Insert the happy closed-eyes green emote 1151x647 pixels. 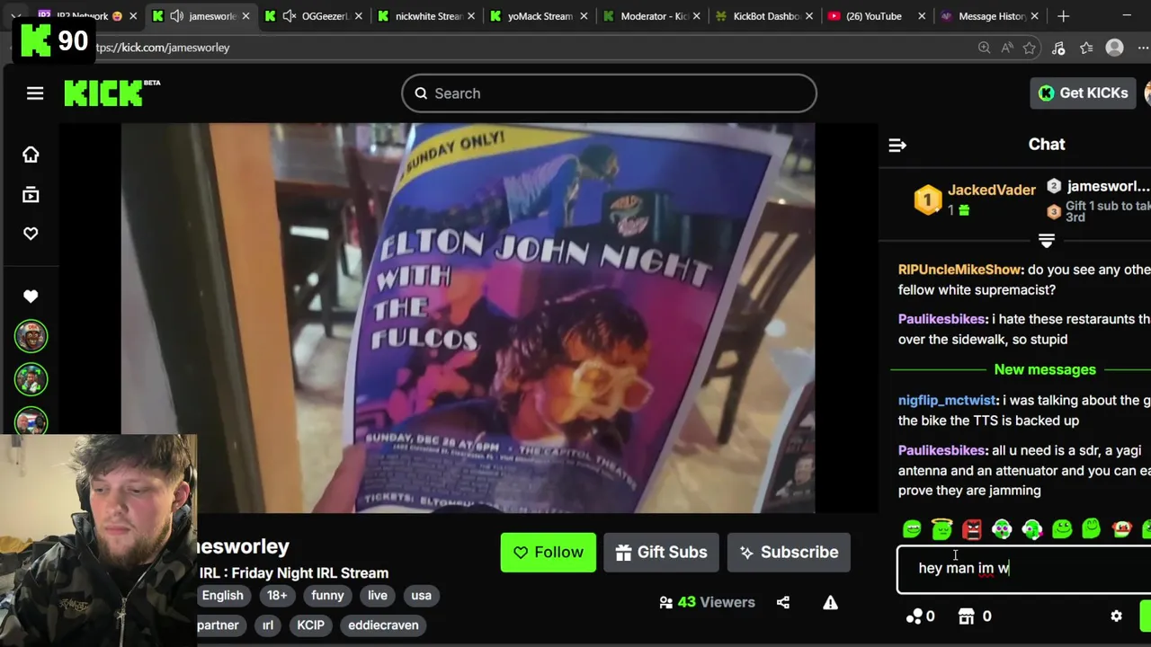pos(1091,528)
